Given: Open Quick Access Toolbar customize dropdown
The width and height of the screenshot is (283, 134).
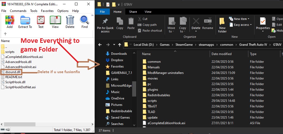Looking at the screenshot, I should point(119,4).
